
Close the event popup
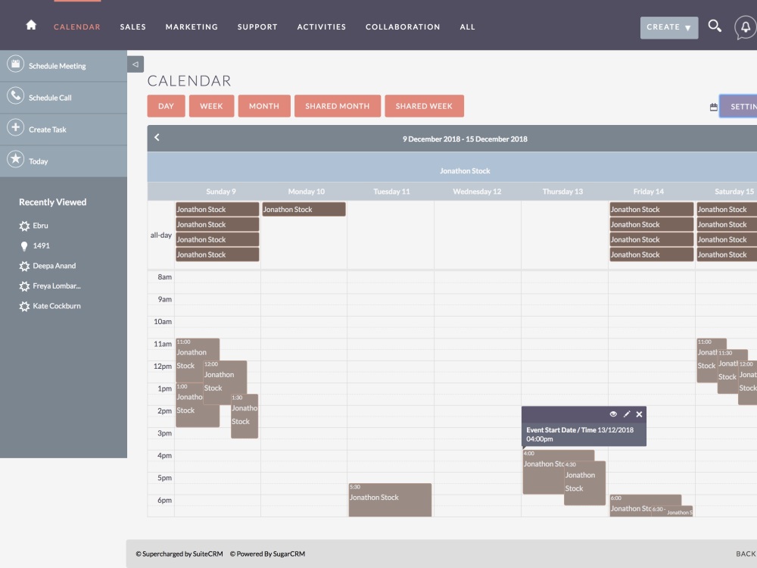639,414
